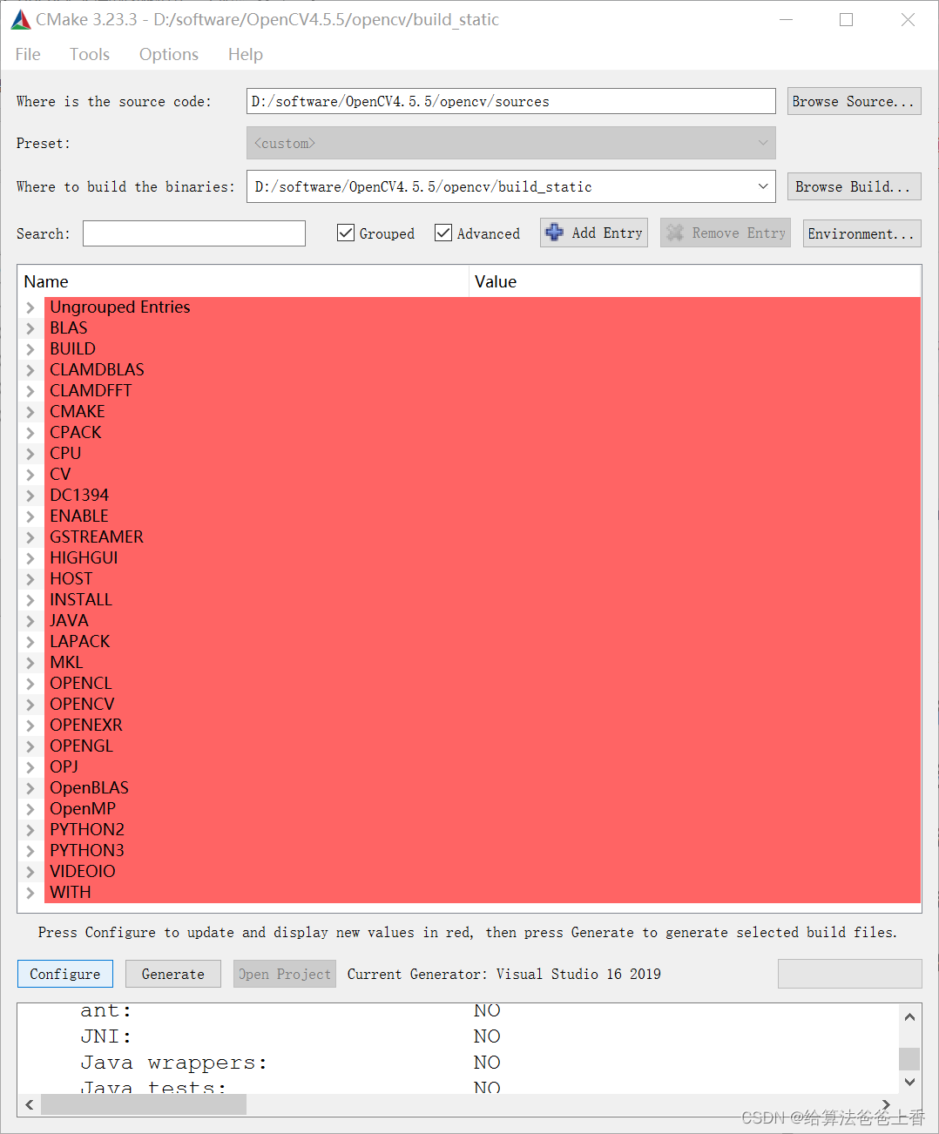The height and width of the screenshot is (1134, 939).
Task: Select the PYTHON2 row
Action: tap(482, 830)
